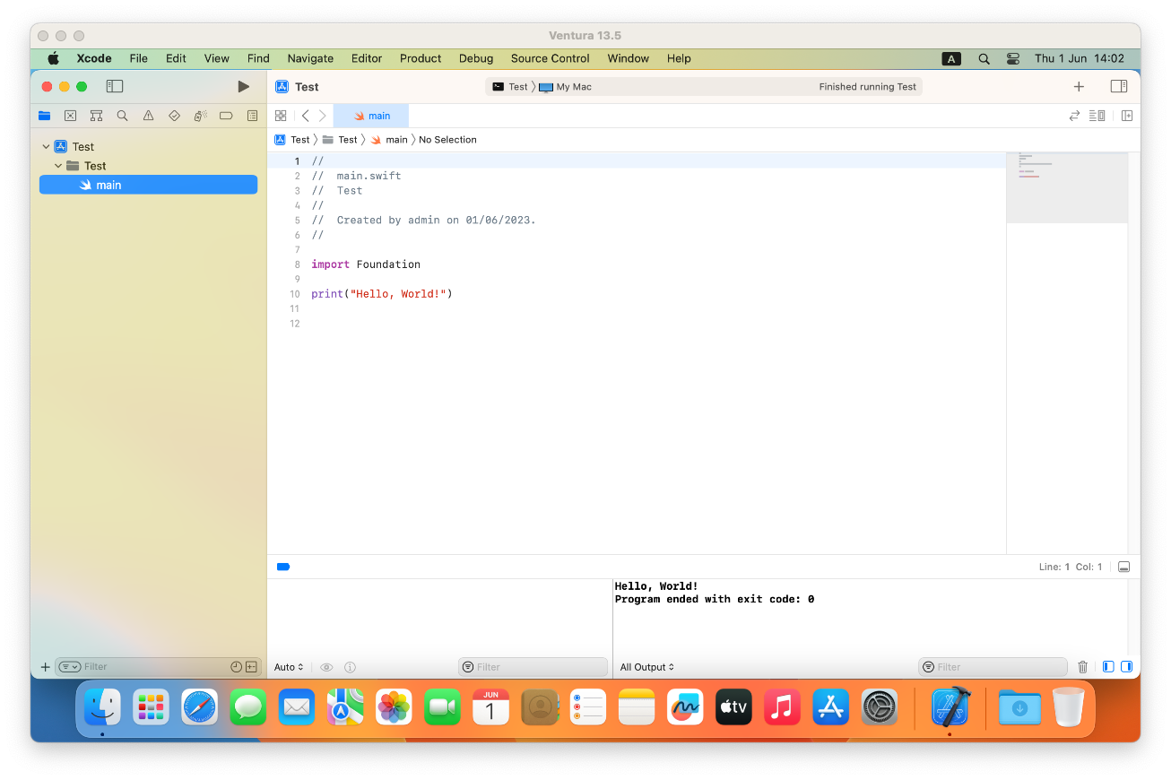Choose the My Mac destination
The image size is (1171, 780).
coord(565,87)
